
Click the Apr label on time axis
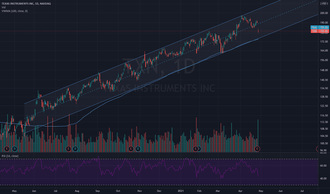coord(240,191)
